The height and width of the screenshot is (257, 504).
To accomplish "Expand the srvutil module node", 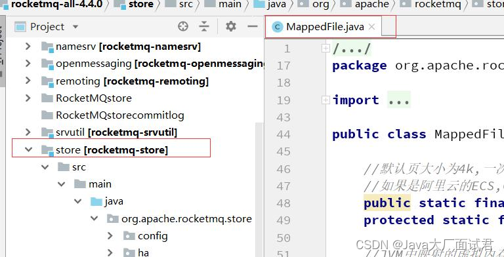I will (x=28, y=132).
